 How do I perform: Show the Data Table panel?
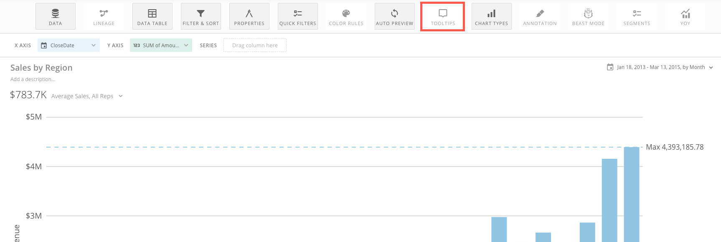(152, 17)
